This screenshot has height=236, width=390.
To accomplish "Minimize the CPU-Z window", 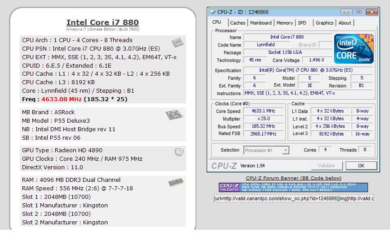I will point(346,12).
